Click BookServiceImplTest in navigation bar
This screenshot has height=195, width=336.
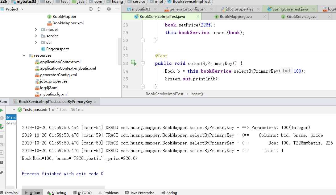tap(189, 2)
